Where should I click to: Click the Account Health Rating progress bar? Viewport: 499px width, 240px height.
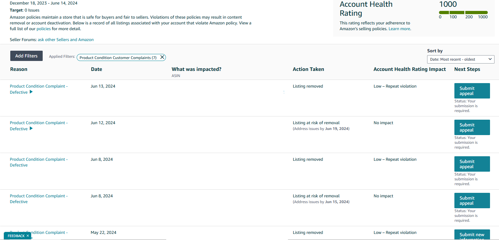tap(463, 13)
